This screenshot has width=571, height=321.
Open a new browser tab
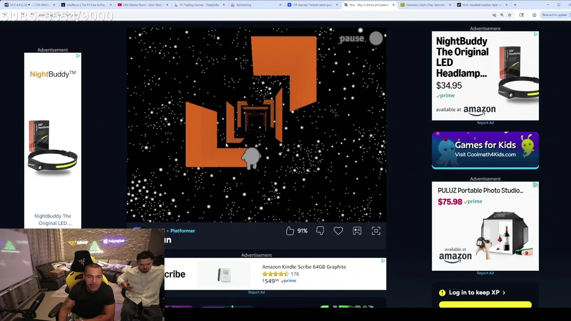click(x=515, y=5)
